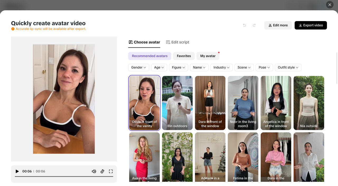Click the Edit more button
The width and height of the screenshot is (338, 186).
[278, 25]
